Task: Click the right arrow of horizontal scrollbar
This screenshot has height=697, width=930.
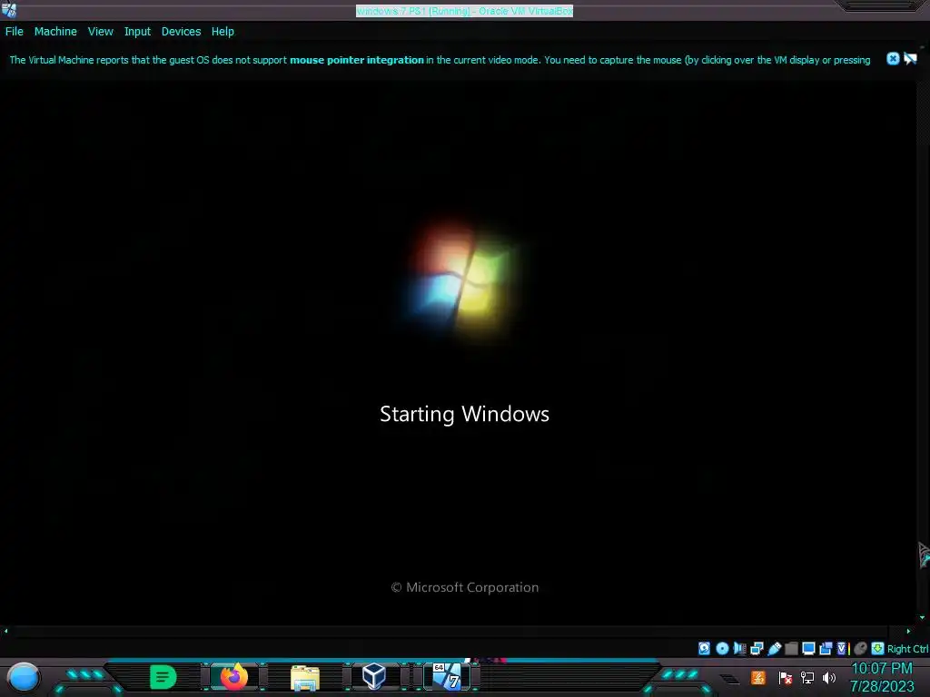Action: coord(908,632)
